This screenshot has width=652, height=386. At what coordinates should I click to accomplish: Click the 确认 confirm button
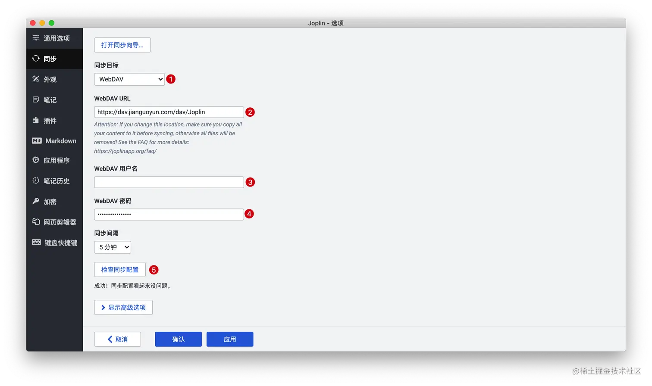pos(179,339)
